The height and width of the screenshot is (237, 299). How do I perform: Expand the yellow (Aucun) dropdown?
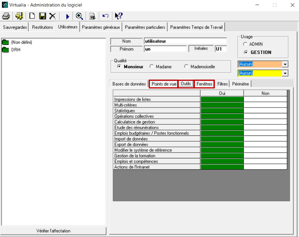click(x=285, y=73)
